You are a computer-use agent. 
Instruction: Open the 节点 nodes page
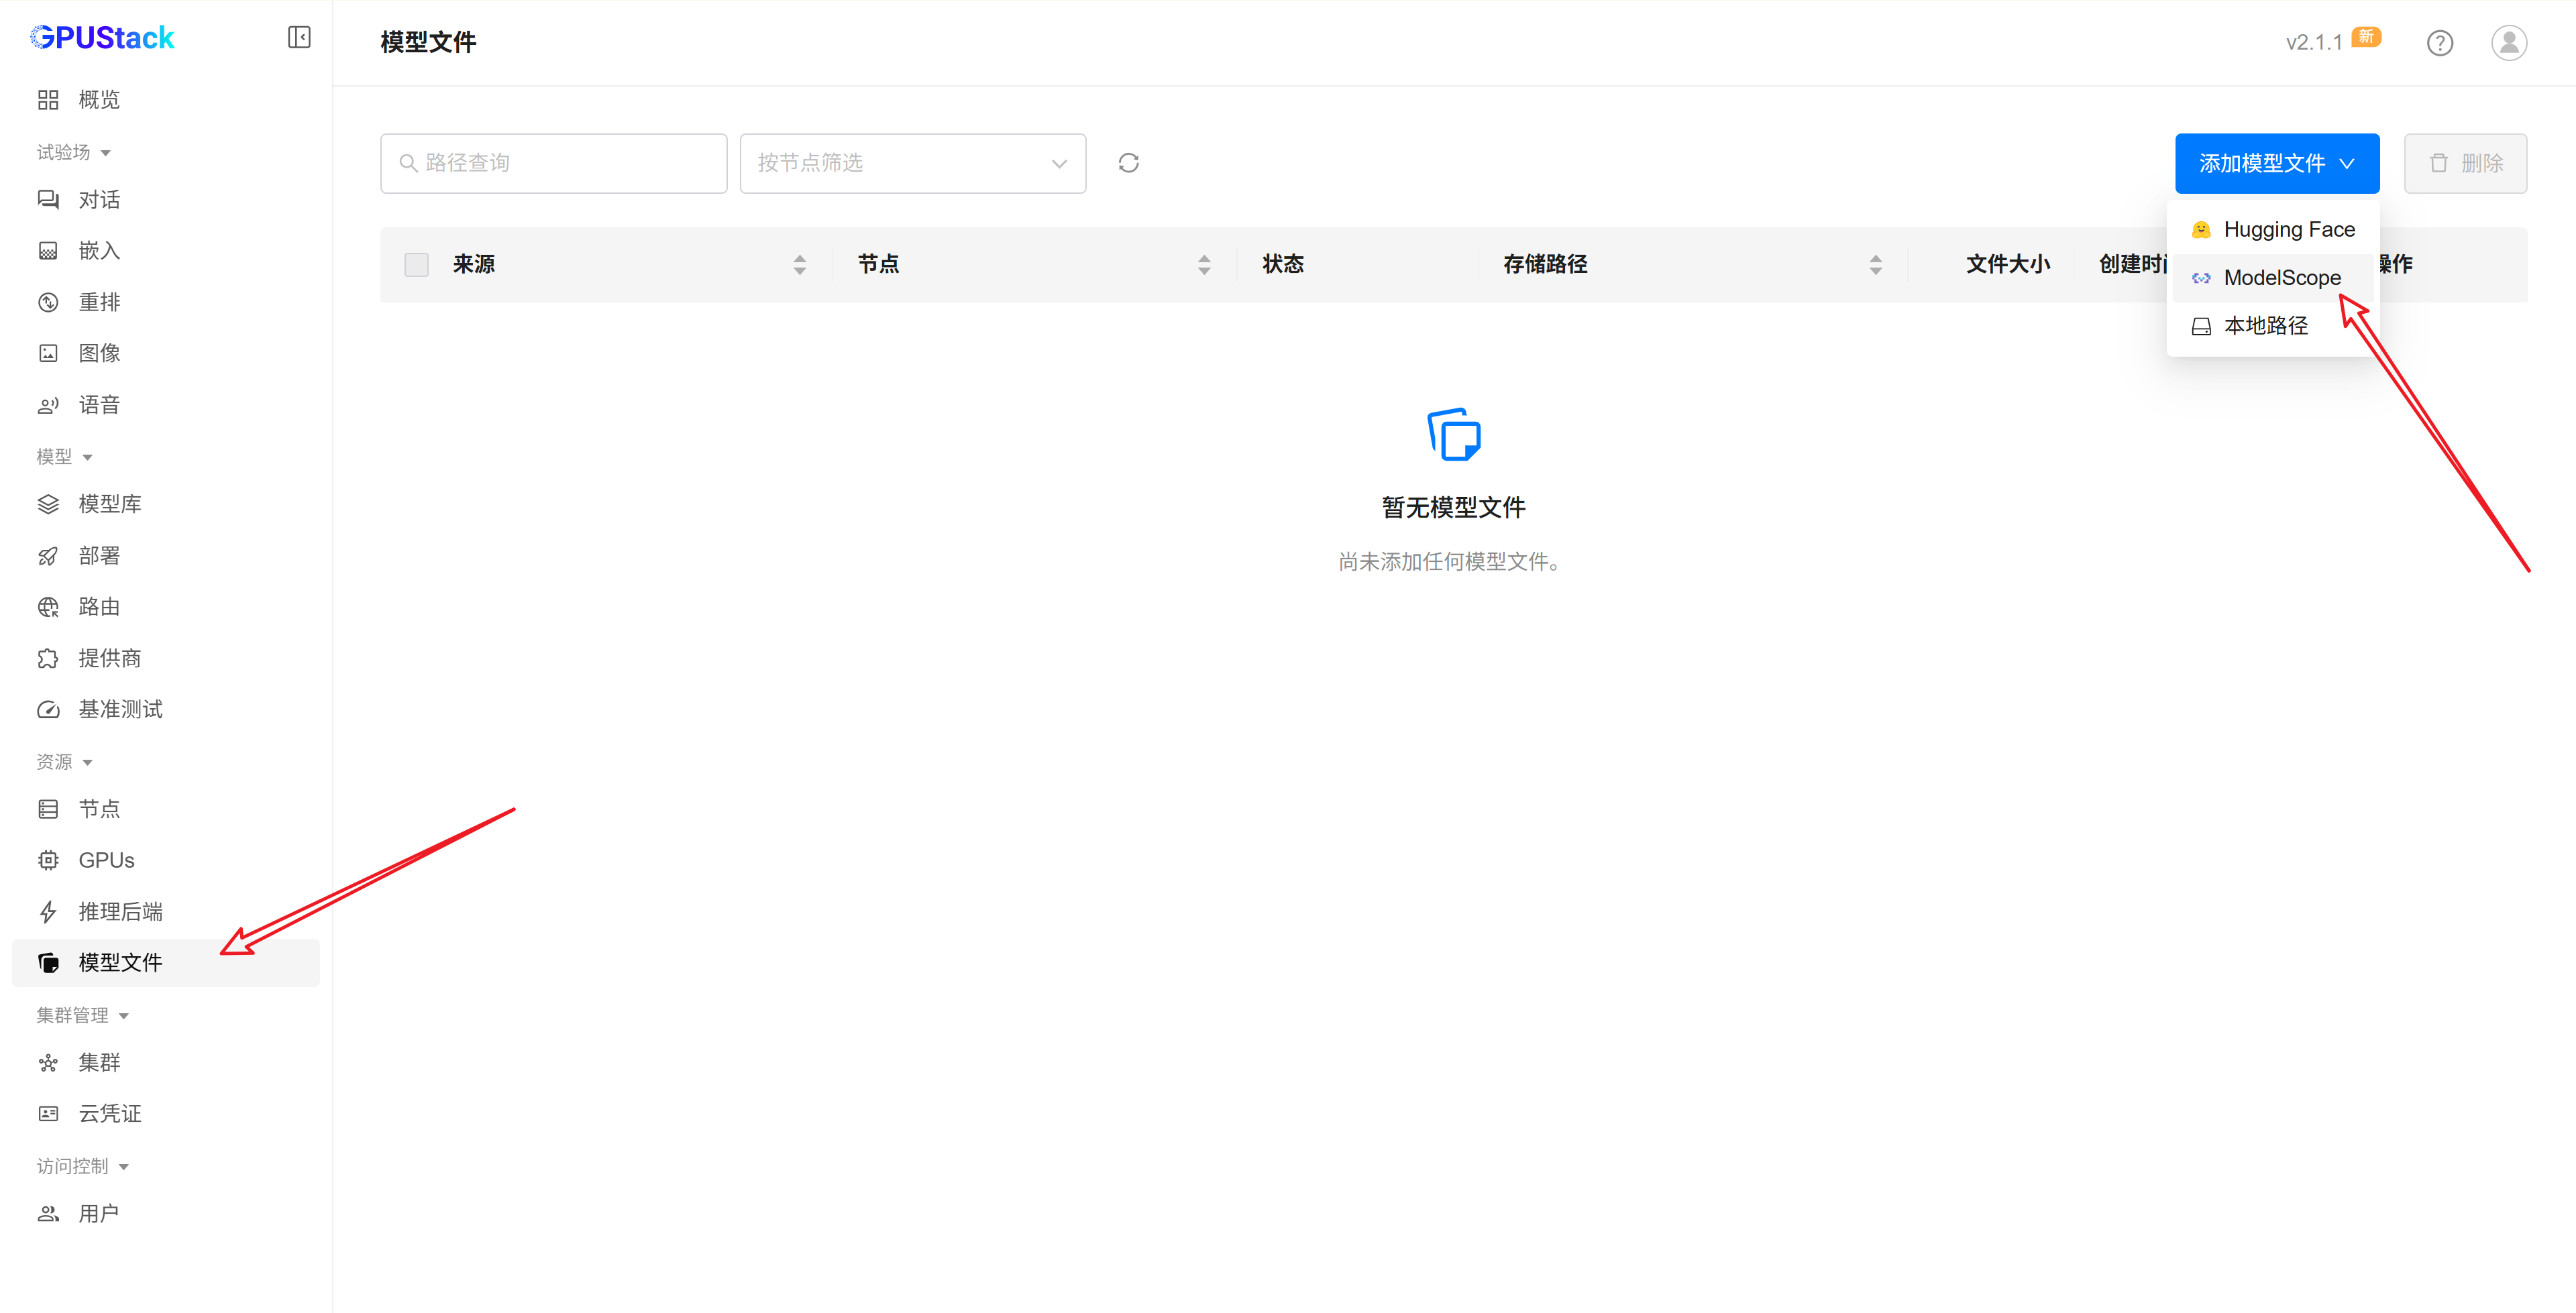click(166, 809)
